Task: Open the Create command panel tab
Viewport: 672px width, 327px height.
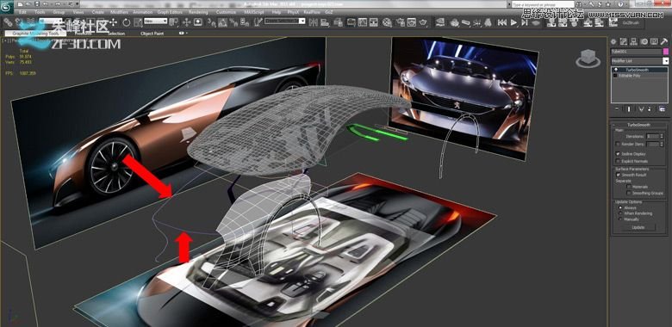Action: 613,41
